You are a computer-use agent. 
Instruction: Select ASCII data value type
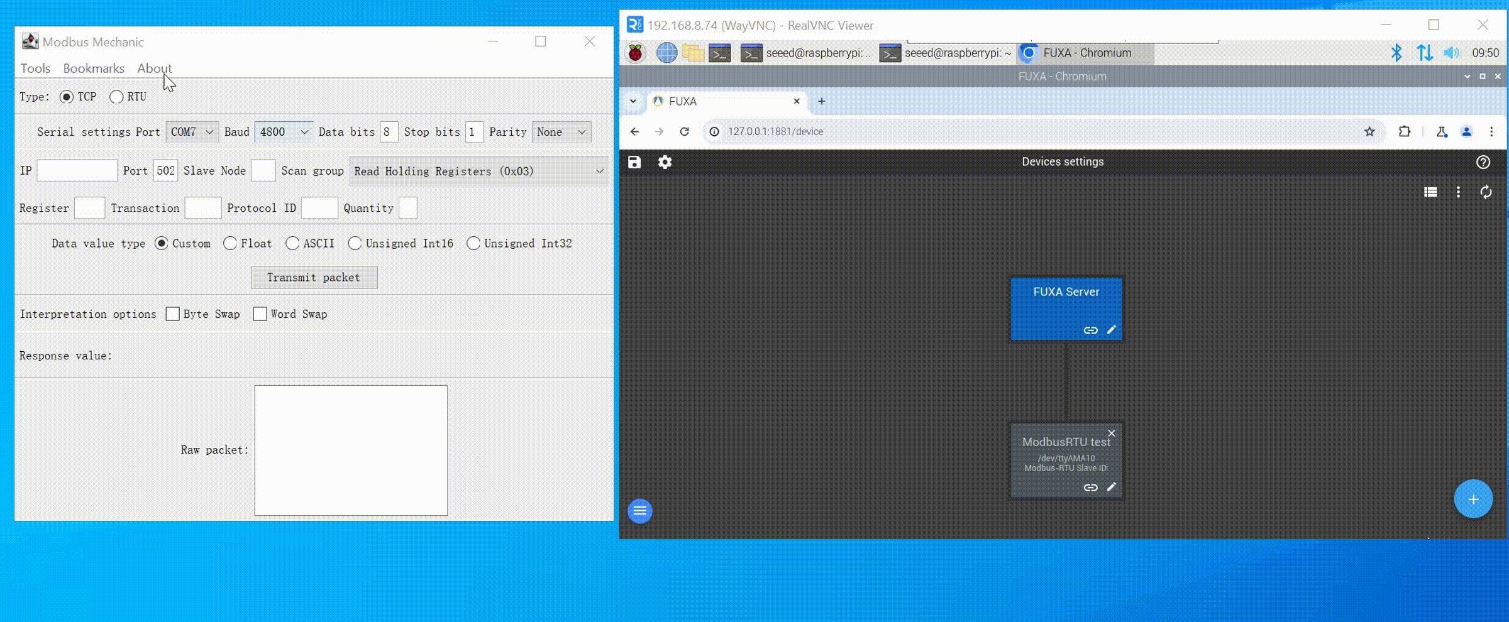[x=292, y=243]
